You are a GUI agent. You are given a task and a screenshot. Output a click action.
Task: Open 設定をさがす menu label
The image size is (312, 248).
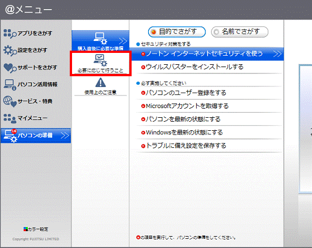coord(32,50)
